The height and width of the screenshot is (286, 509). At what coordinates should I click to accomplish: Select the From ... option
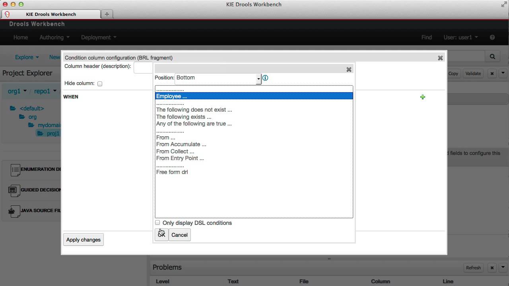[x=166, y=137]
